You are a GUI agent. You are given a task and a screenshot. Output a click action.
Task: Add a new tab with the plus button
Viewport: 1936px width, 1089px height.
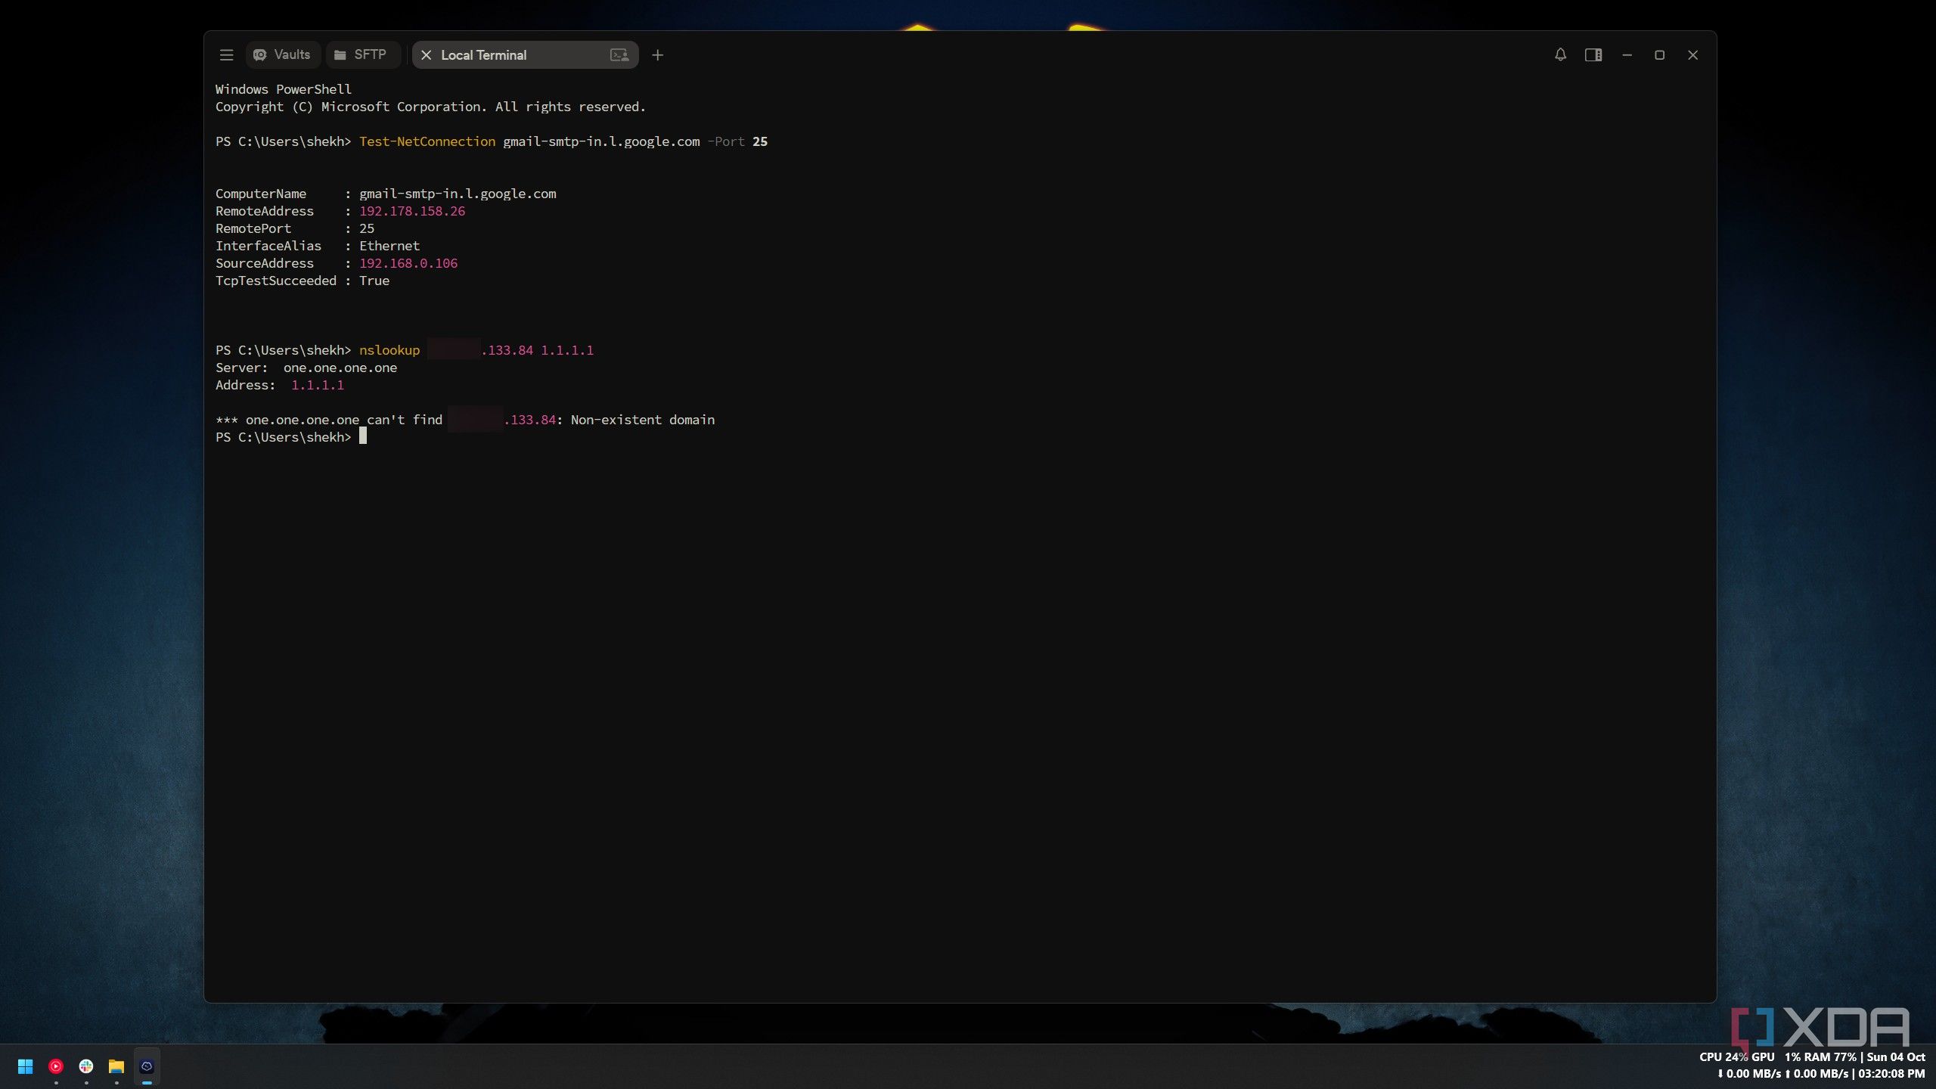pos(657,55)
